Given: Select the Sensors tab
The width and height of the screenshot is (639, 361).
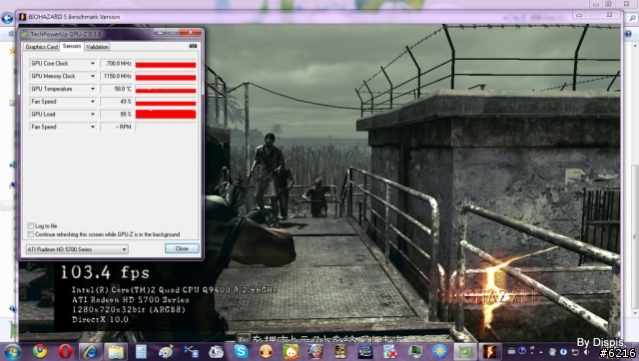Looking at the screenshot, I should click(72, 46).
